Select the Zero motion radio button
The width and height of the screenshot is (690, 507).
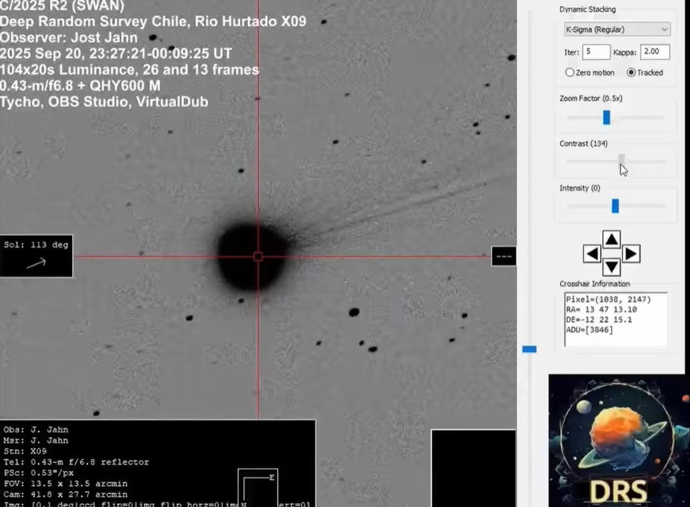click(570, 72)
